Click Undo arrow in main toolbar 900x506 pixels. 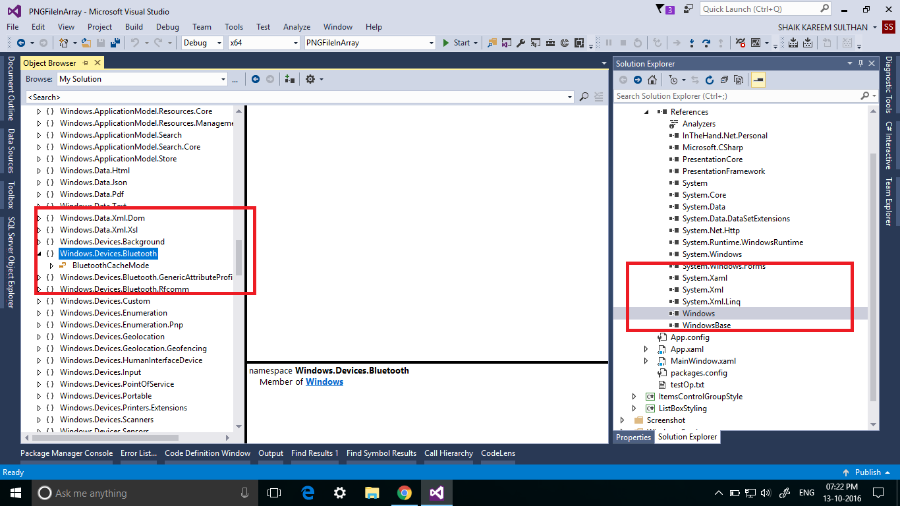pos(135,43)
